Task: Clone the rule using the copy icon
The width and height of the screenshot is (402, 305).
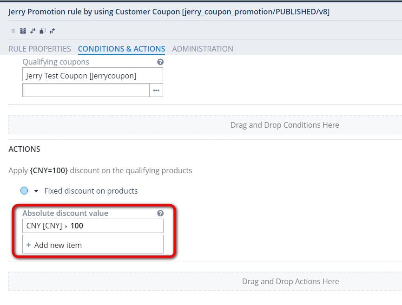Action: click(x=43, y=31)
